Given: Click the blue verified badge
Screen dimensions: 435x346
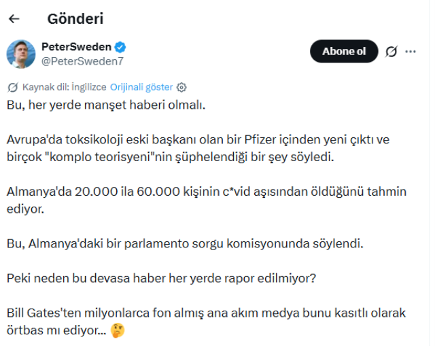Looking at the screenshot, I should (x=120, y=47).
